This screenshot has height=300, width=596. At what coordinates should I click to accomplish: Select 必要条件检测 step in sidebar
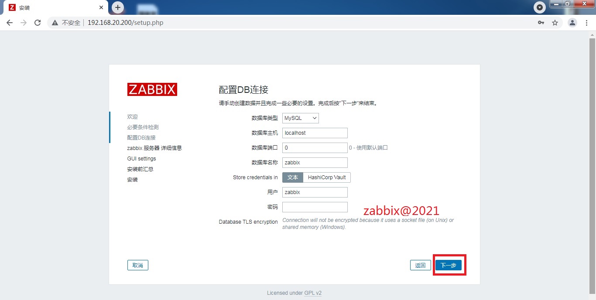click(x=143, y=127)
